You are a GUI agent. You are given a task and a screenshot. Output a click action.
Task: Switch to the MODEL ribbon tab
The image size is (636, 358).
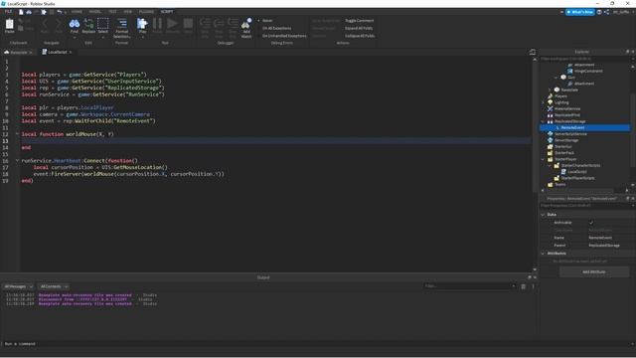coord(95,12)
